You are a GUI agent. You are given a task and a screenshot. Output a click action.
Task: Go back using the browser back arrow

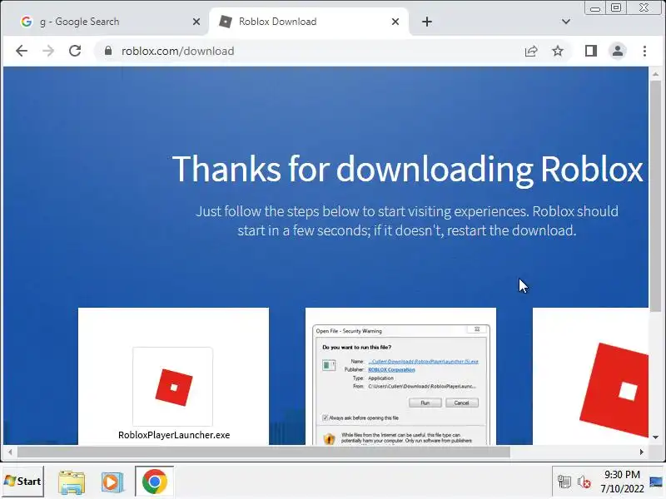pos(22,51)
